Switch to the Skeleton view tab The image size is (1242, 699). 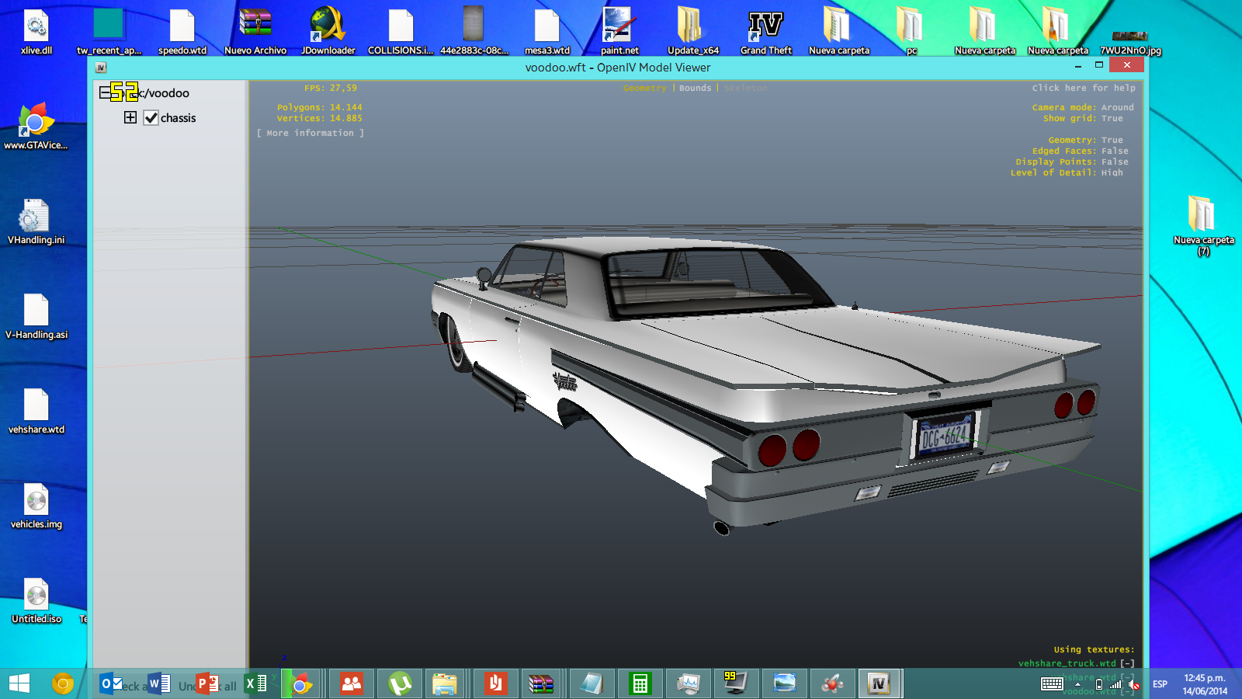tap(746, 89)
